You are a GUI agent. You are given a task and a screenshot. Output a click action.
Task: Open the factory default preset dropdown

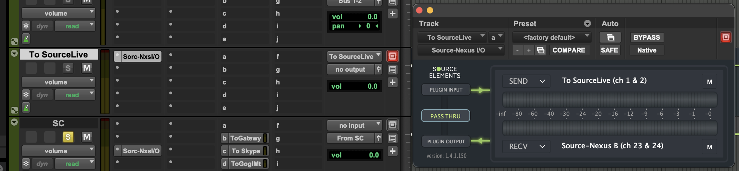[552, 37]
